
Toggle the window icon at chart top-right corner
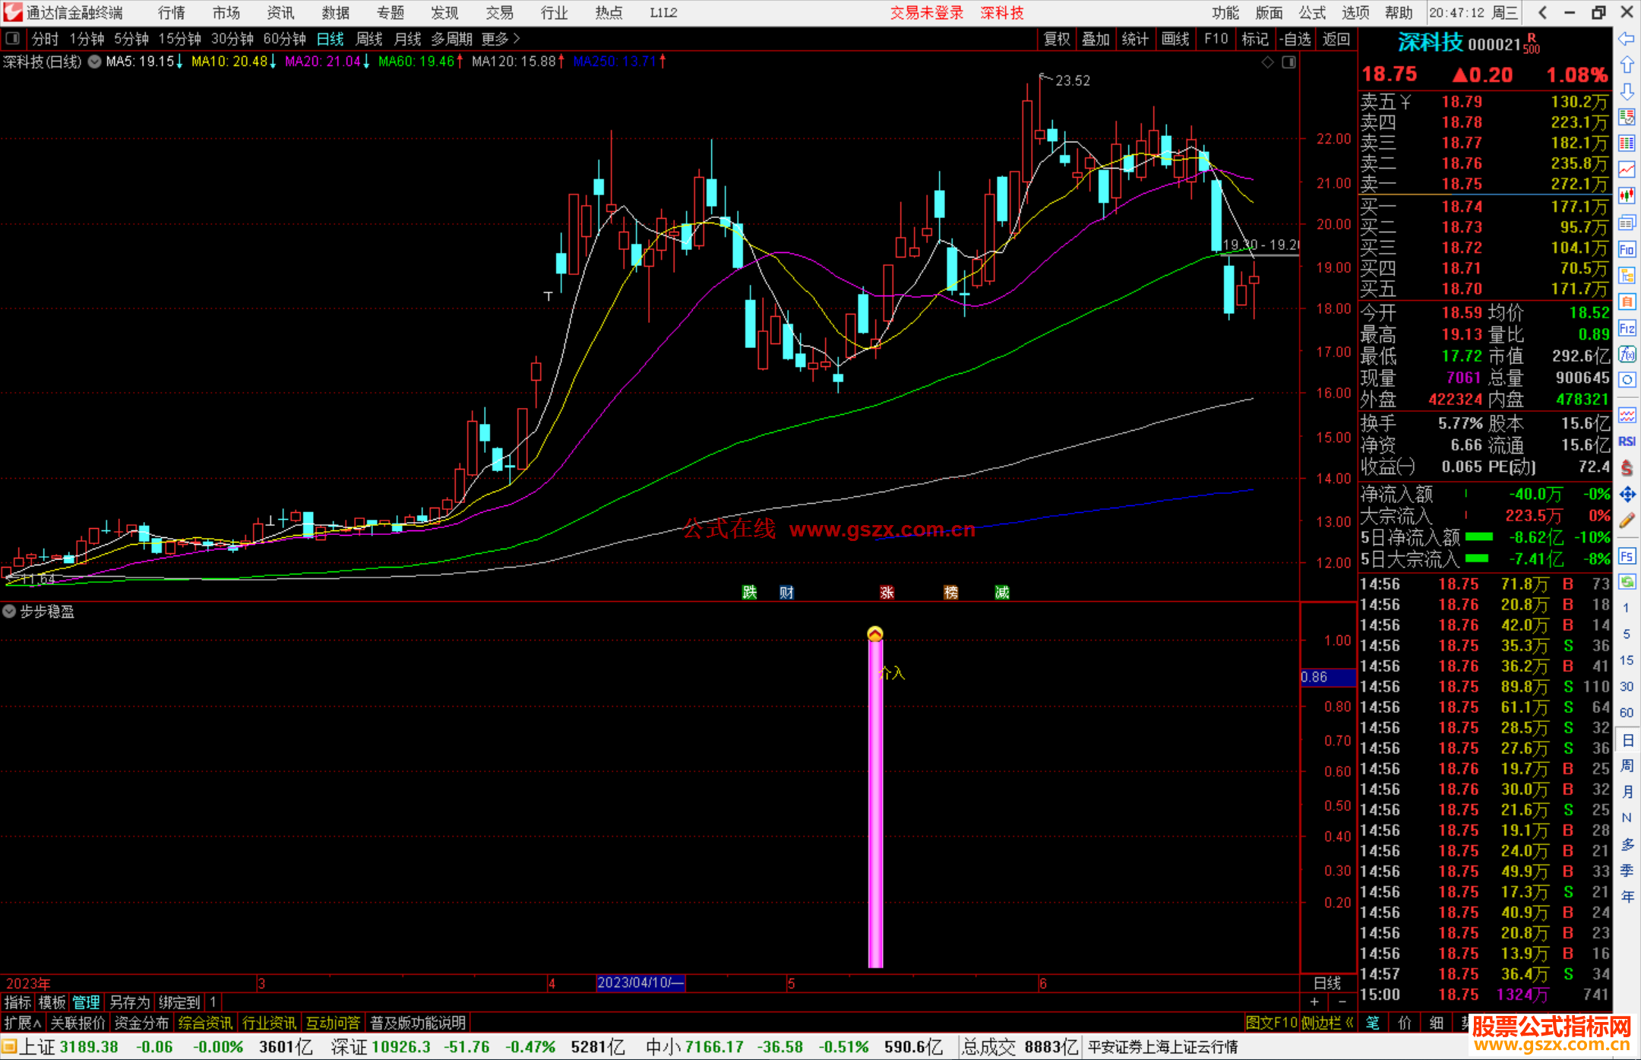coord(1288,62)
